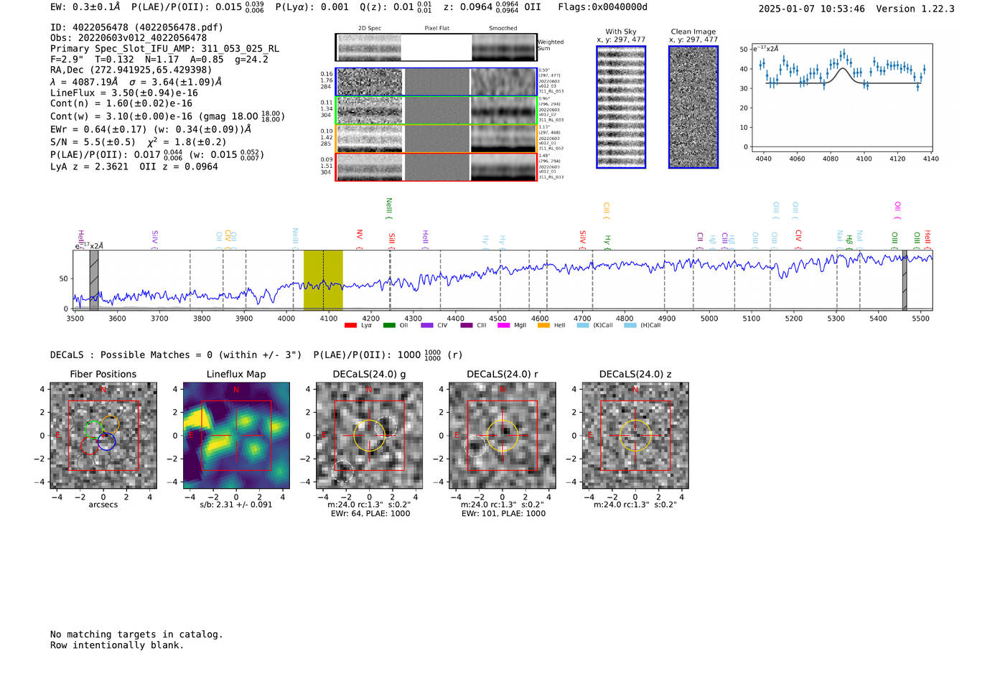Click the orange fiber circle in Fiber Positions
This screenshot has width=1005, height=684.
(110, 424)
